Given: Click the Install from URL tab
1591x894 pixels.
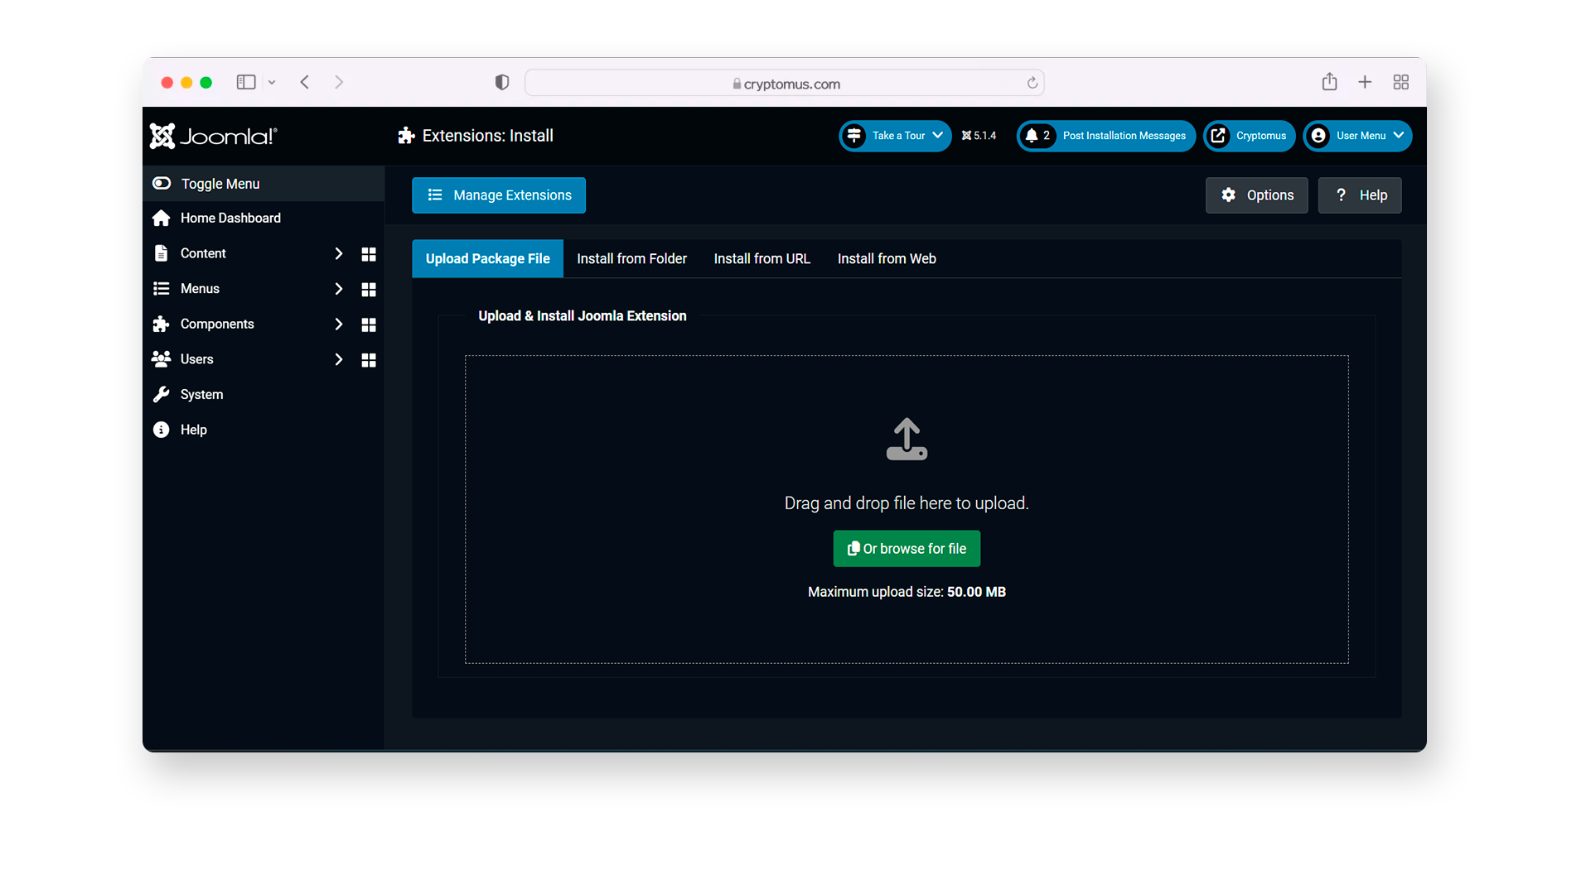Looking at the screenshot, I should coord(762,259).
